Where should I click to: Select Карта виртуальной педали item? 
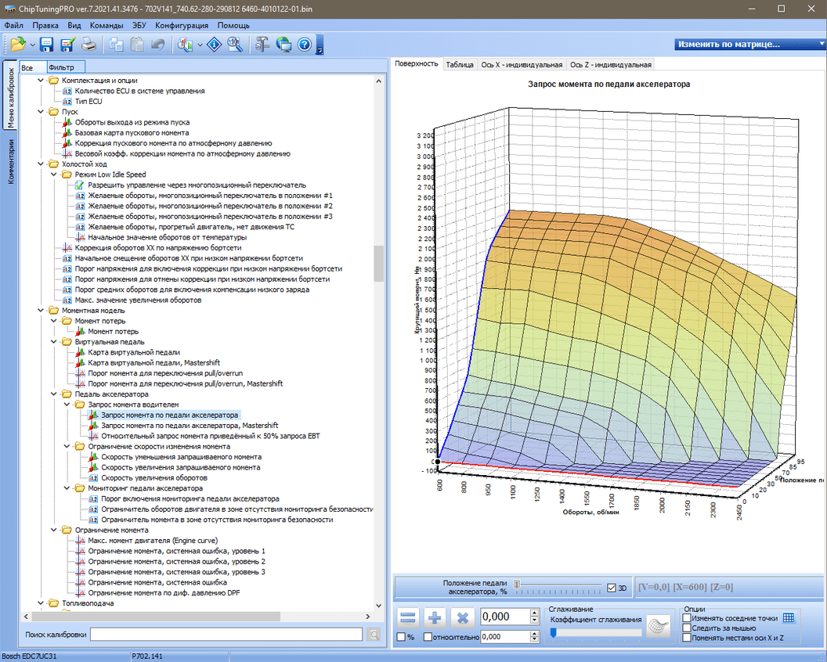point(134,353)
